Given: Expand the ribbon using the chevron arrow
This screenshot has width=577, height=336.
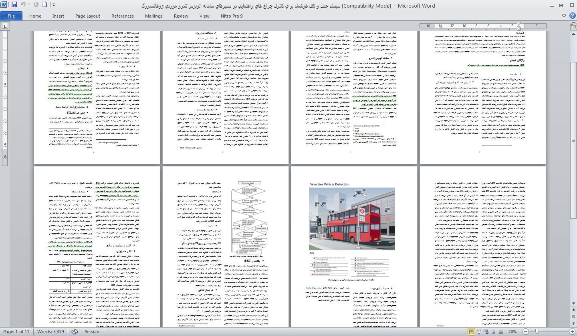Looking at the screenshot, I should coord(564,16).
